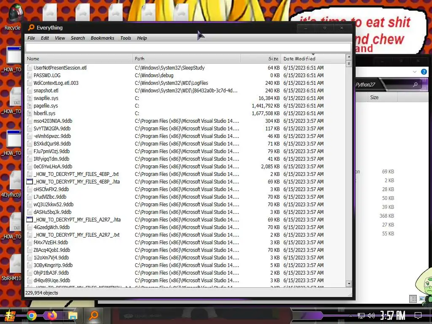Click the volume speaker icon in system tray
The height and width of the screenshot is (324, 432).
(371, 316)
